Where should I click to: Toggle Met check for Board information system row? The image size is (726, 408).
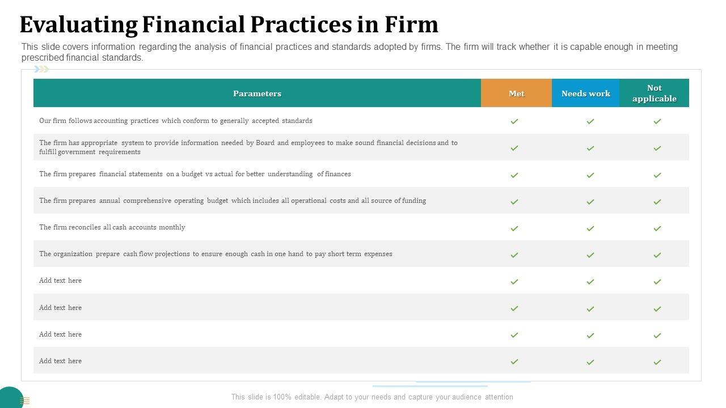[514, 148]
